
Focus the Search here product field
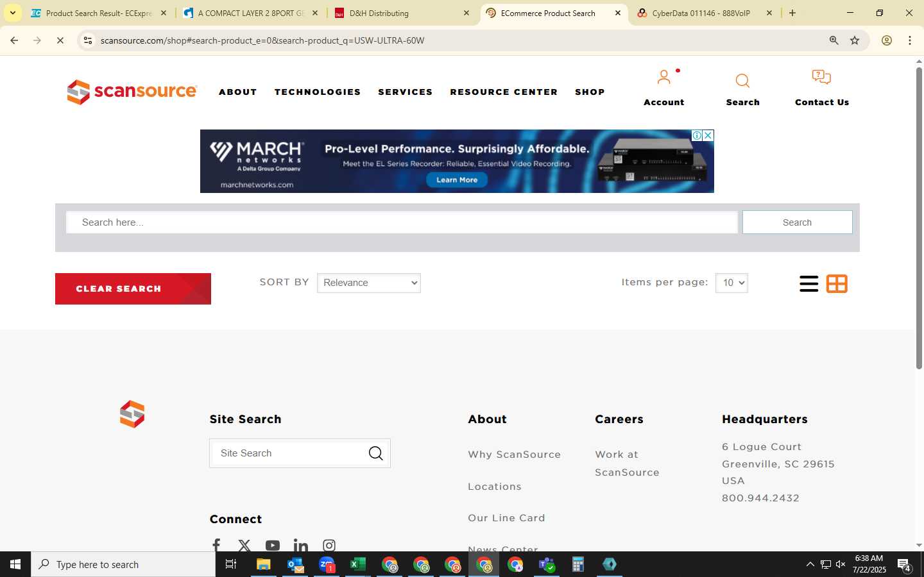pyautogui.click(x=402, y=222)
